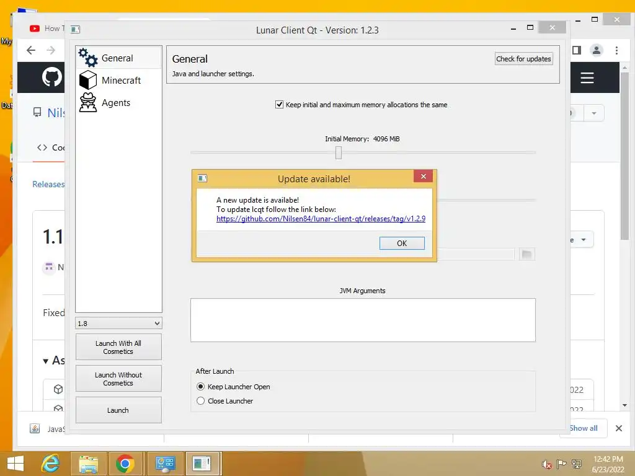Click the Chrome vertical scrollbar thumb

tap(624, 156)
